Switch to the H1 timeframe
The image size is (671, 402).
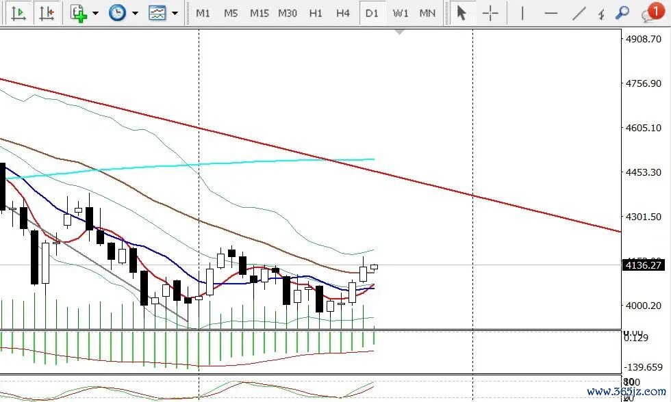coord(316,13)
